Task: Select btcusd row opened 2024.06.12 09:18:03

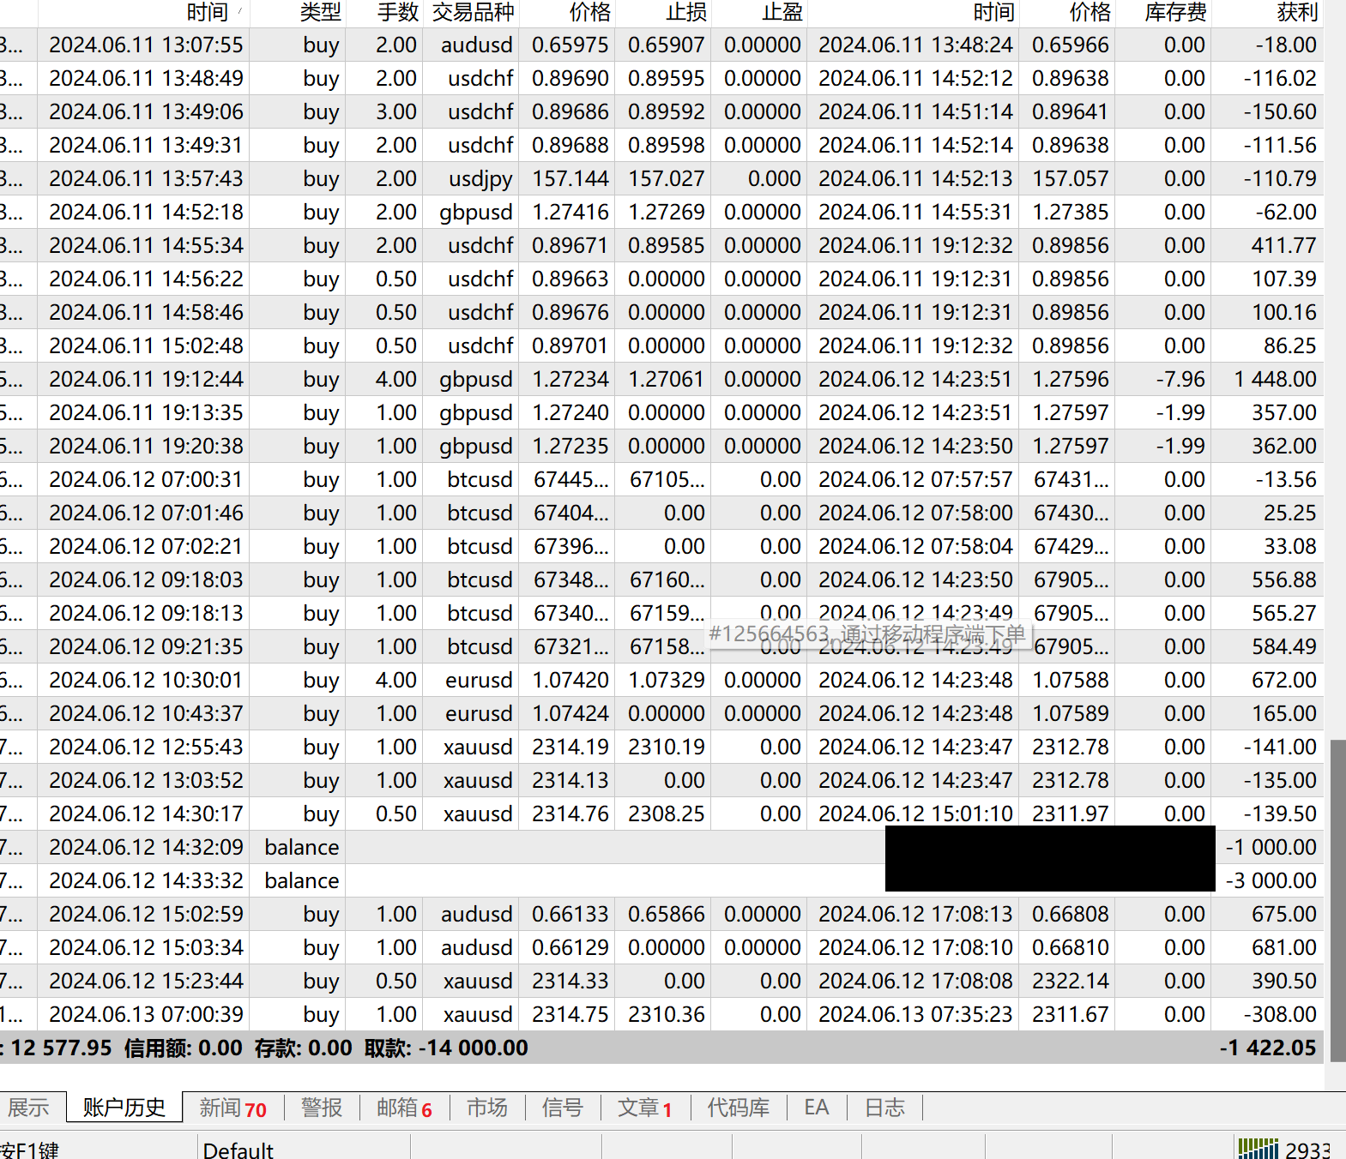Action: click(x=661, y=579)
